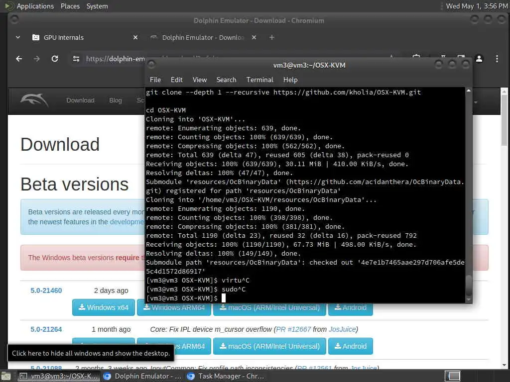
Task: Close the Dolphin Emulator - Download tab
Action: point(254,38)
